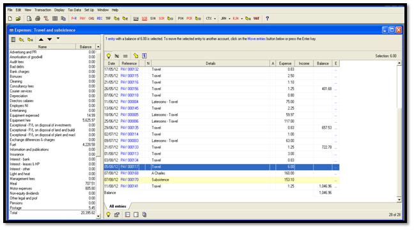Click the red SCR toolbar button
Screen dimensions: 414x230
click(144, 19)
